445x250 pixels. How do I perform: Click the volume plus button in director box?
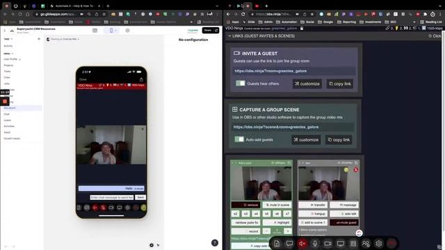[287, 231]
